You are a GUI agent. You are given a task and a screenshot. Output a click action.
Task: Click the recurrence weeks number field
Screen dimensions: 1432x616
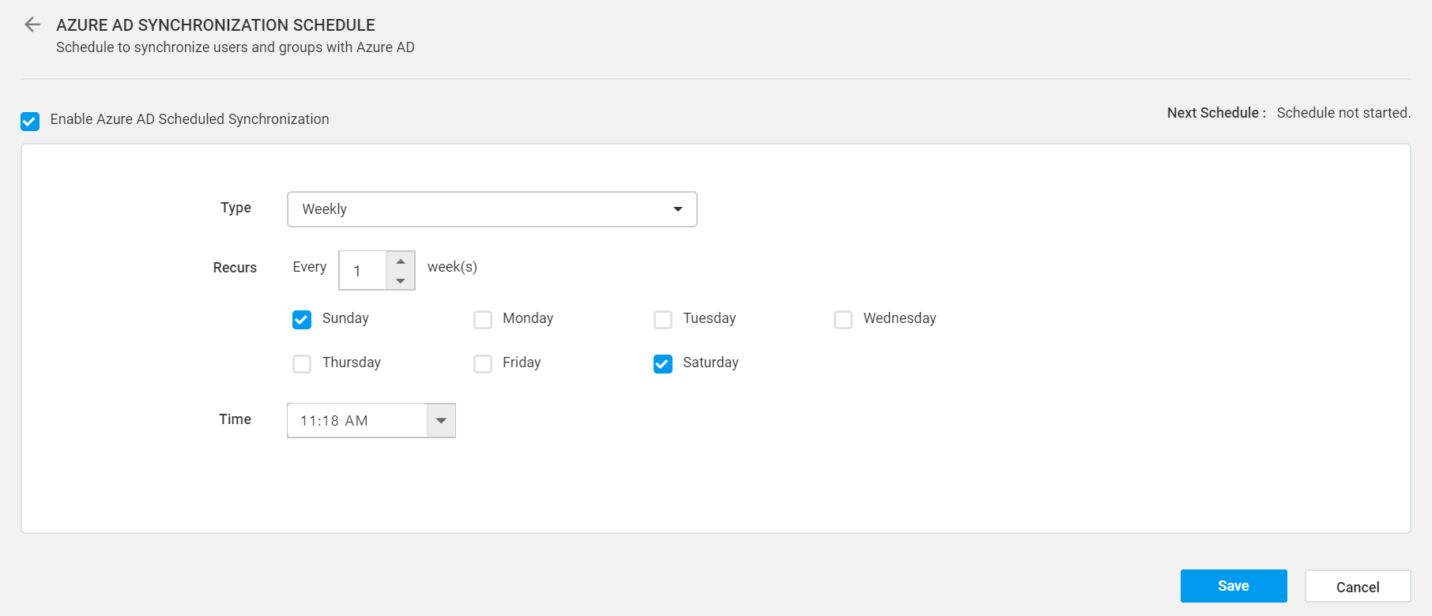pyautogui.click(x=363, y=271)
